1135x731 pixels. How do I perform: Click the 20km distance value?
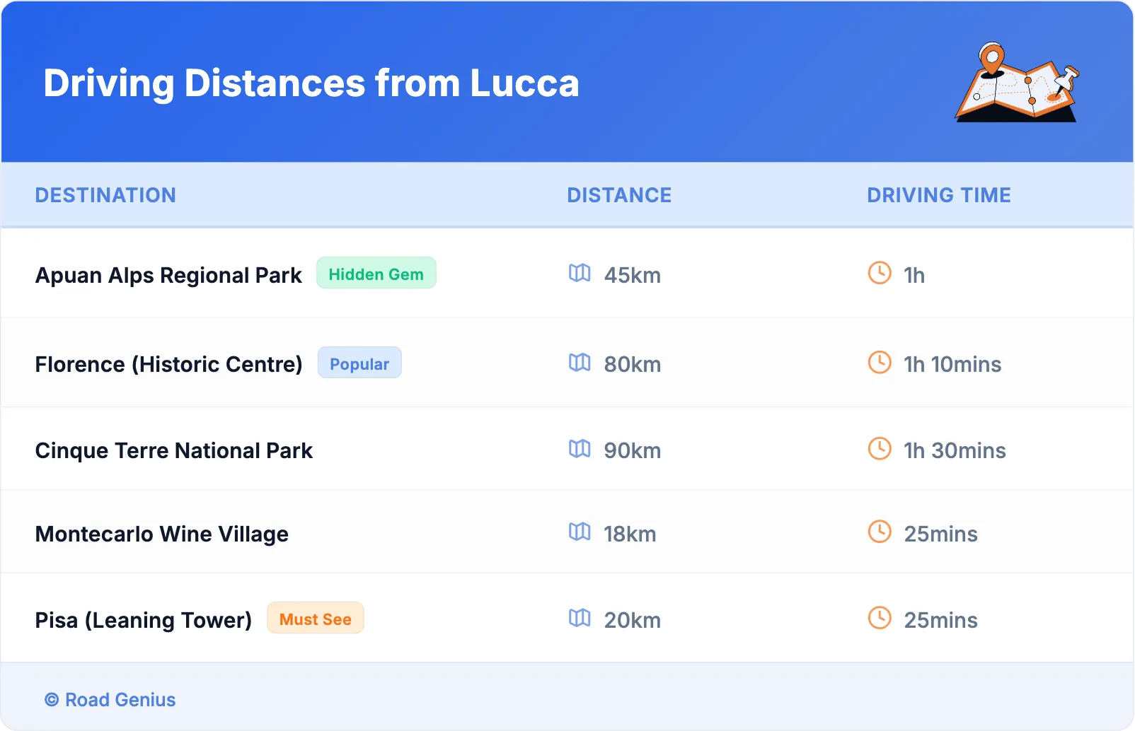click(633, 620)
